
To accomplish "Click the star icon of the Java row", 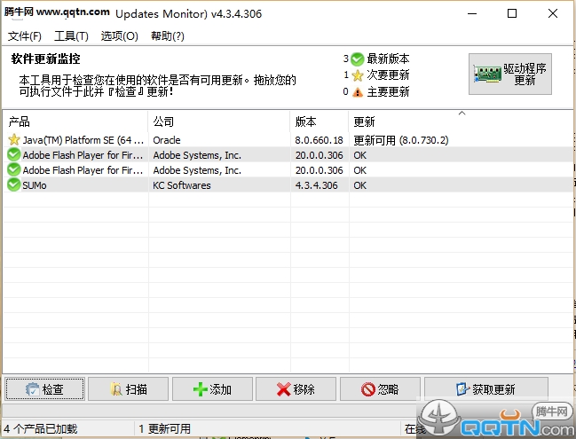I will tap(14, 140).
